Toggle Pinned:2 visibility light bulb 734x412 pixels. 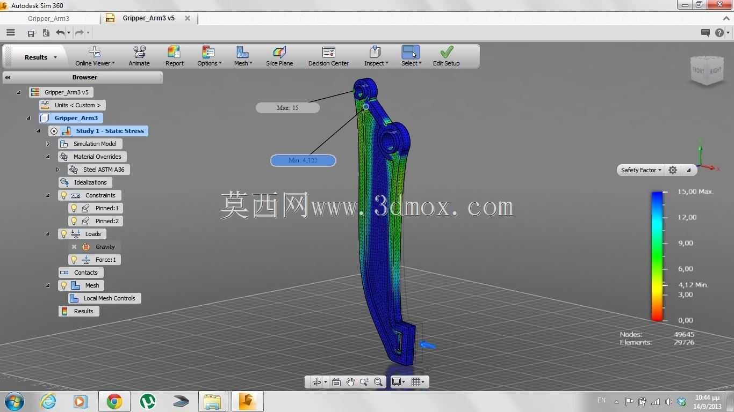74,221
